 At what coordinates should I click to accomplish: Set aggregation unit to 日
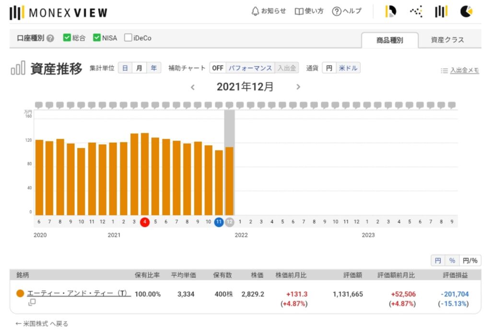(125, 68)
